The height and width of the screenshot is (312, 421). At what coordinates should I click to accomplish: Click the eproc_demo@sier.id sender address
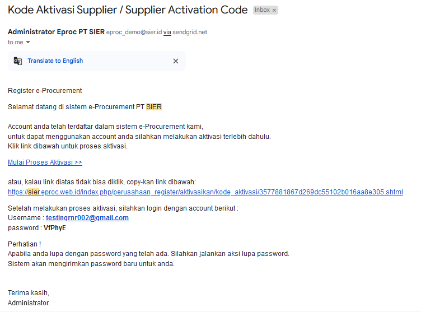134,32
